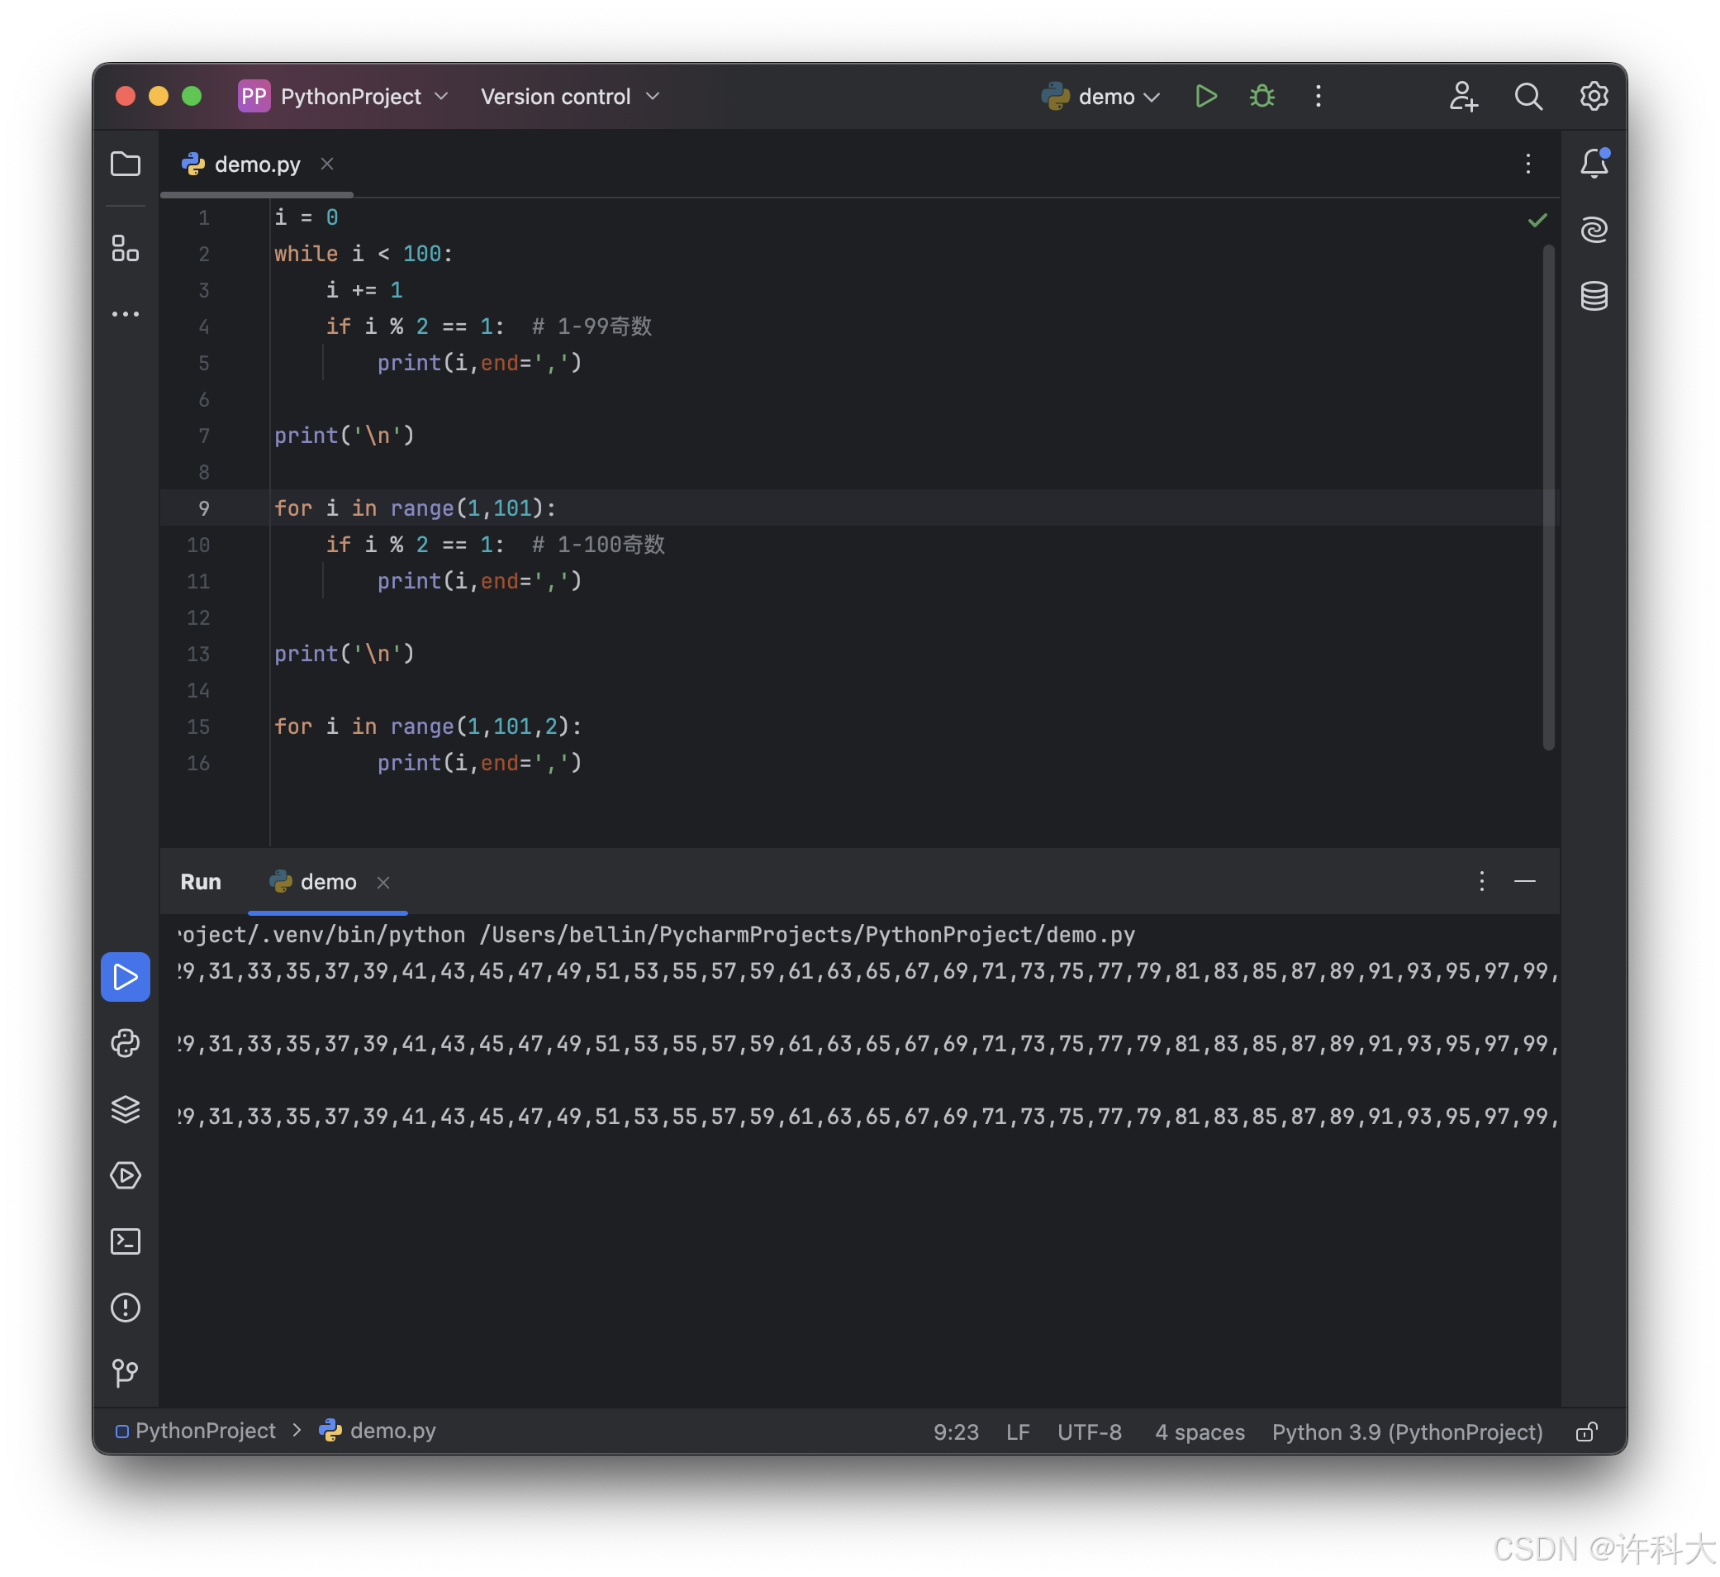
Task: Click the python command path in console output
Action: coord(657,935)
